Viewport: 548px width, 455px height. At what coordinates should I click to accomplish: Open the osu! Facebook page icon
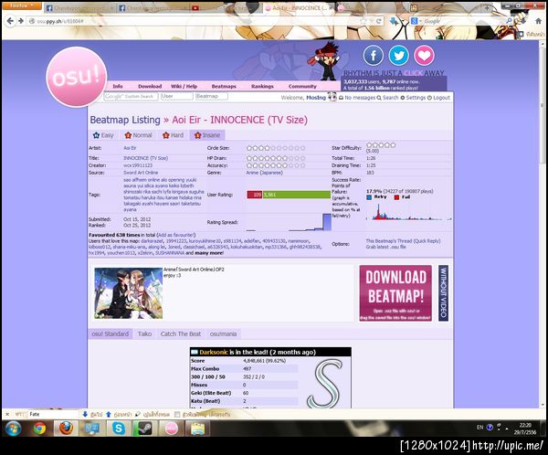(x=373, y=56)
